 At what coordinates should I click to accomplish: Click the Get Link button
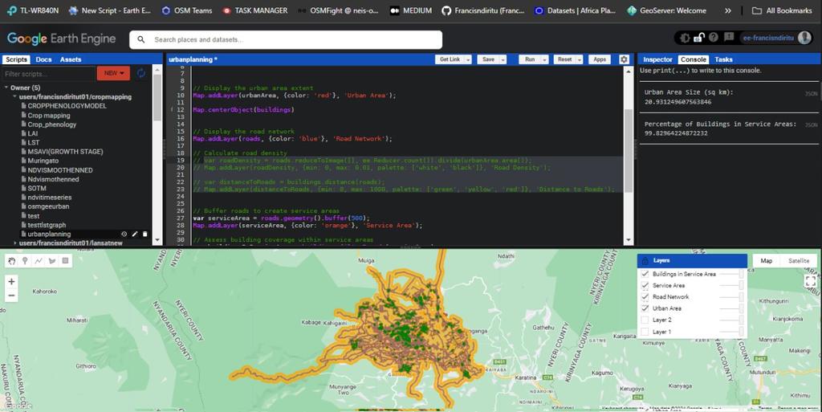pos(450,59)
